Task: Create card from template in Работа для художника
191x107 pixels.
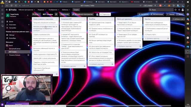Action: (140, 46)
